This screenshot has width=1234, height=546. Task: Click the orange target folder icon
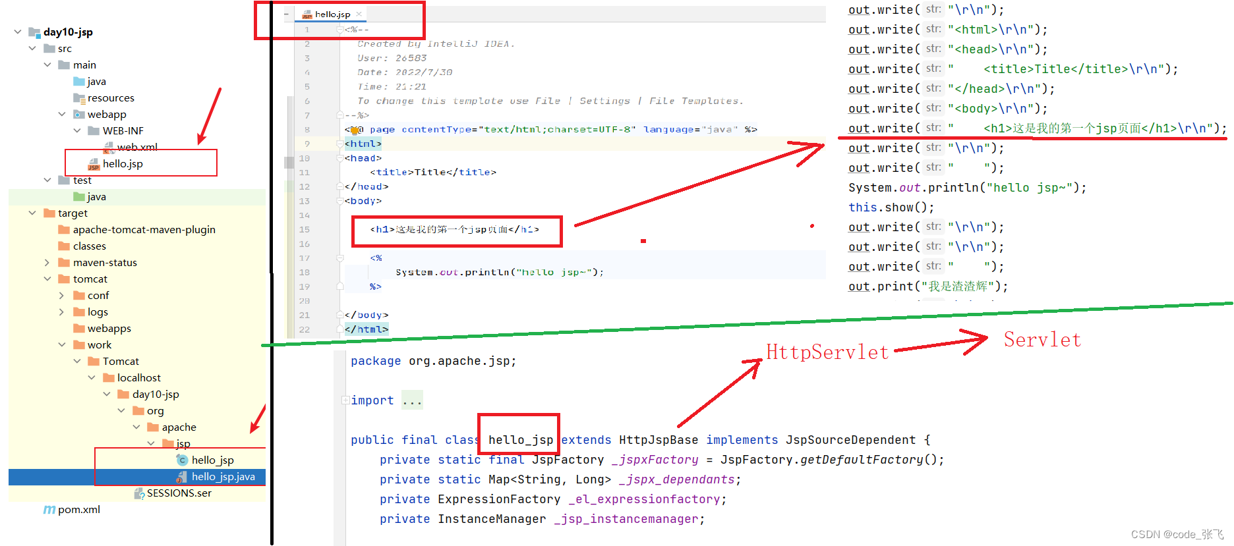point(49,213)
